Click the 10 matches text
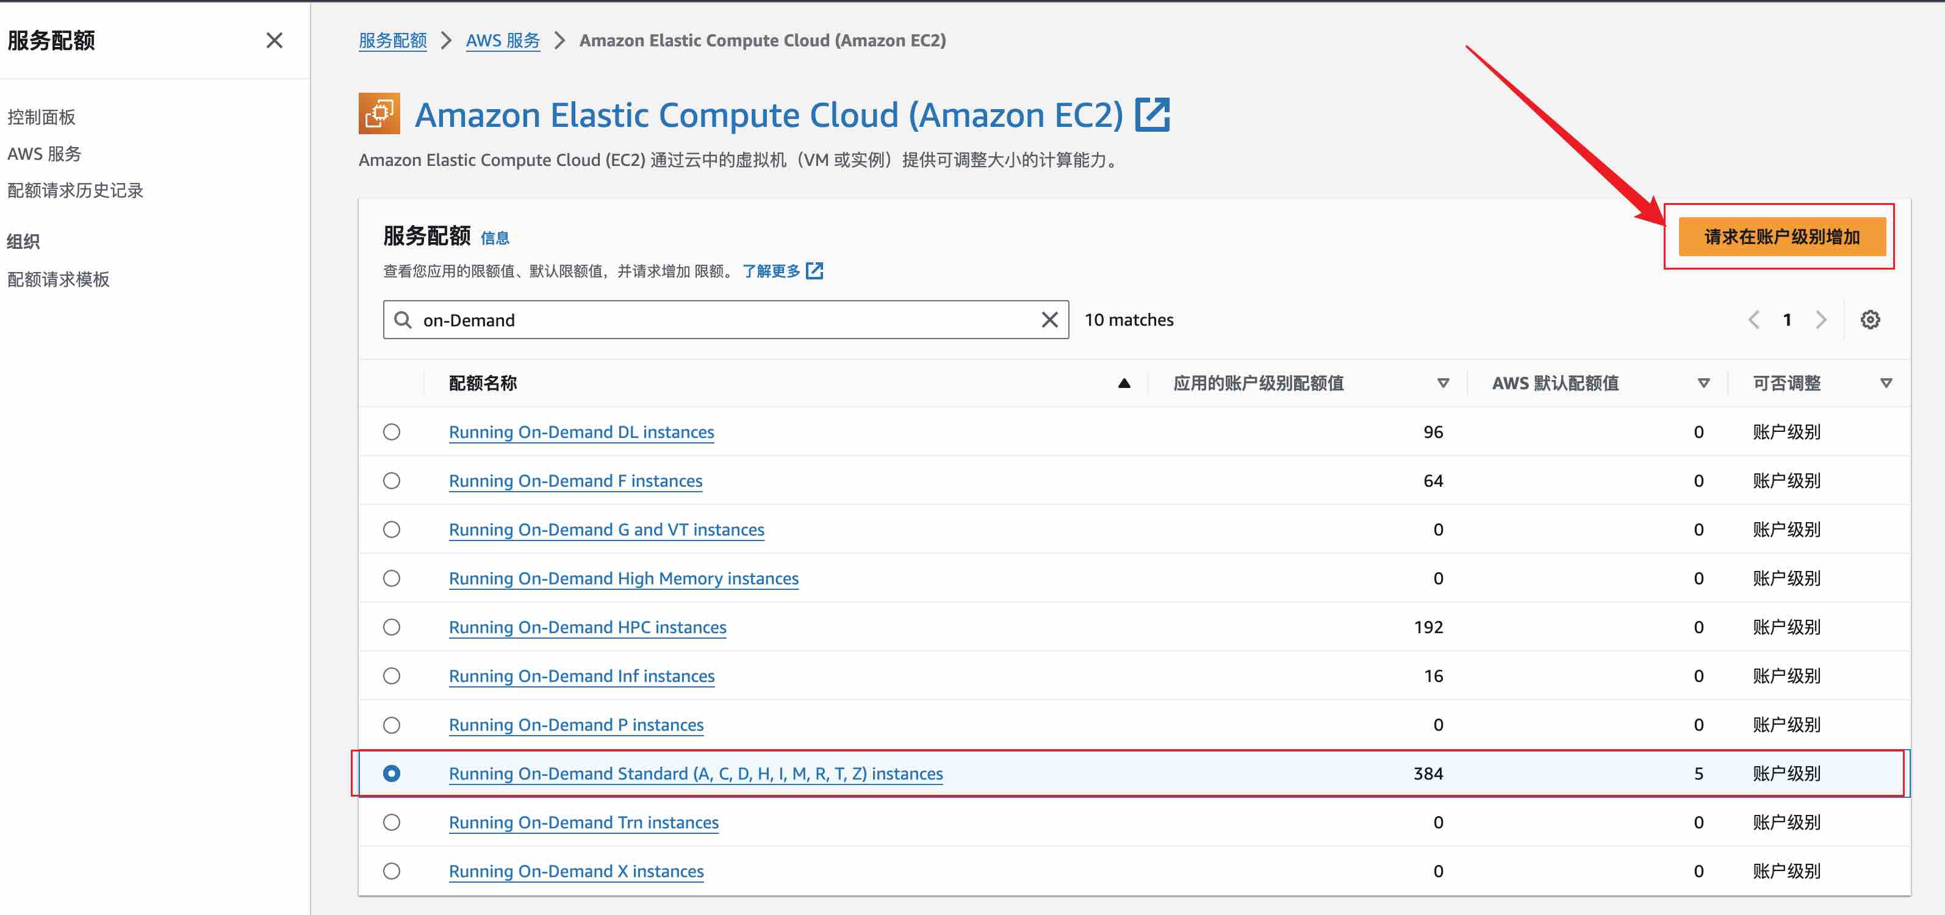 click(x=1129, y=320)
